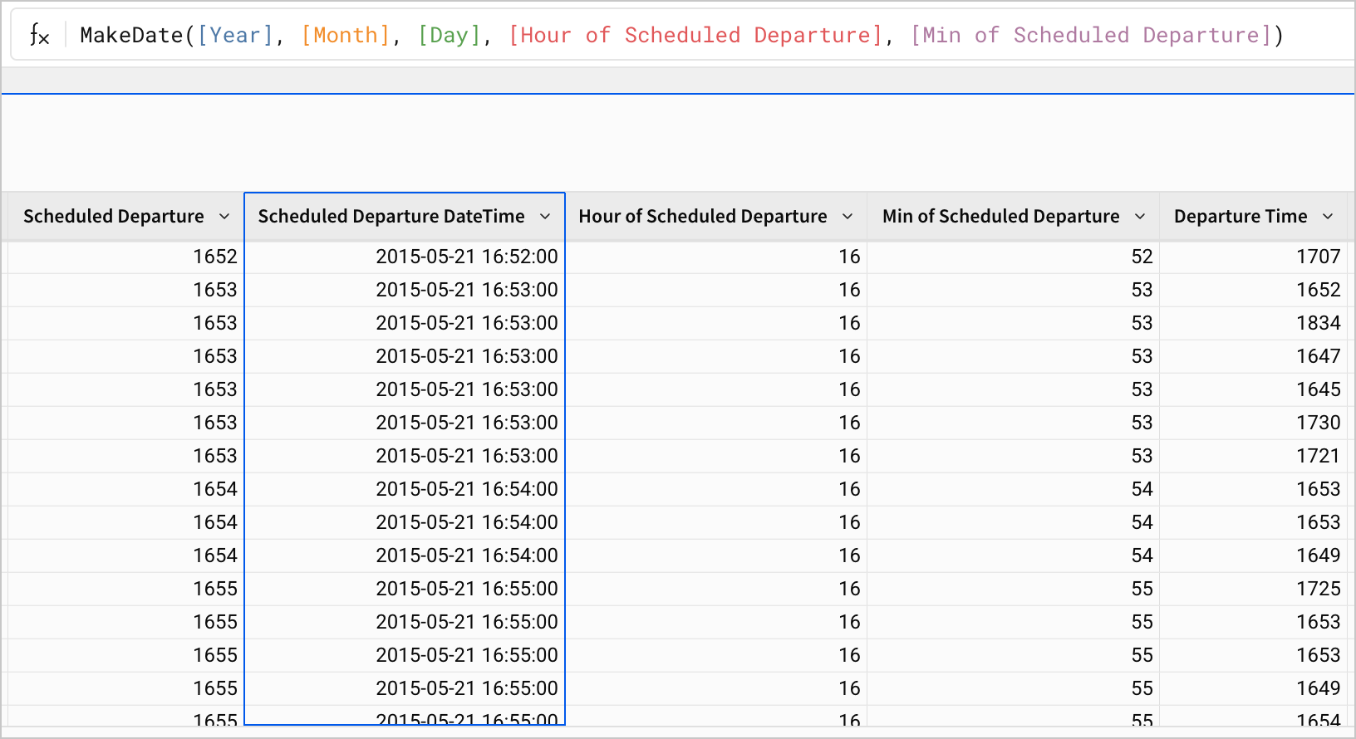
Task: Click [Min of Scheduled Departure] in the formula
Action: pos(1091,36)
